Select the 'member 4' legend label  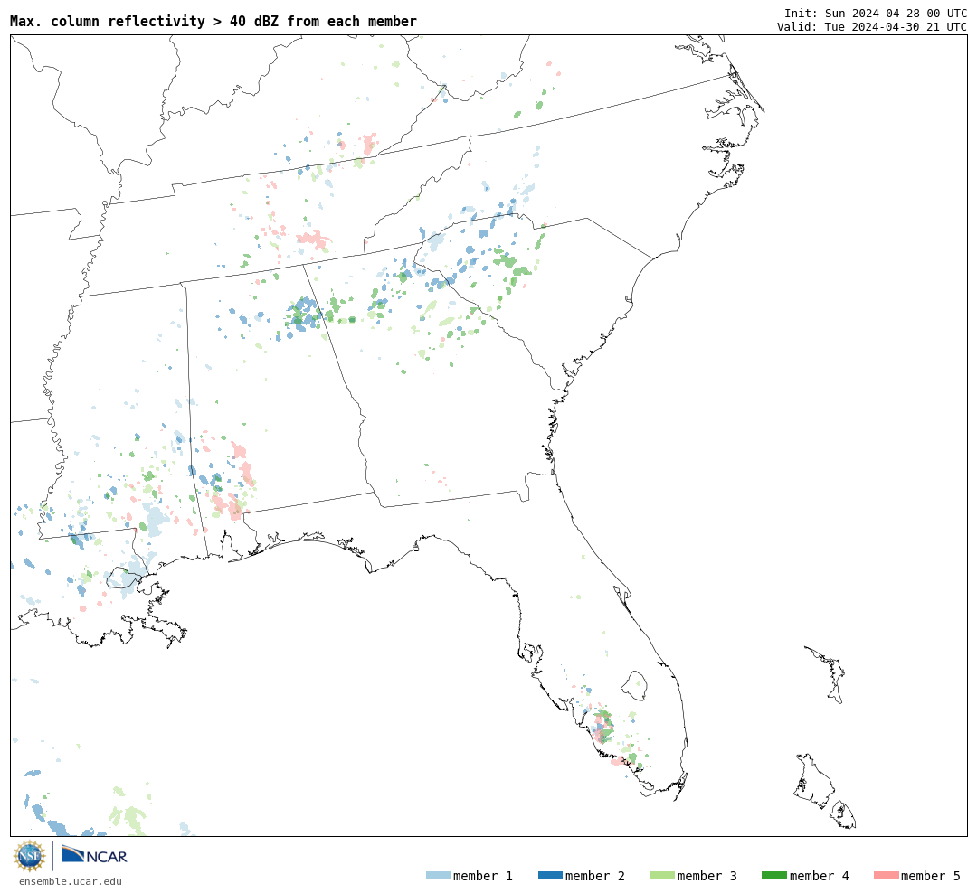(x=820, y=876)
